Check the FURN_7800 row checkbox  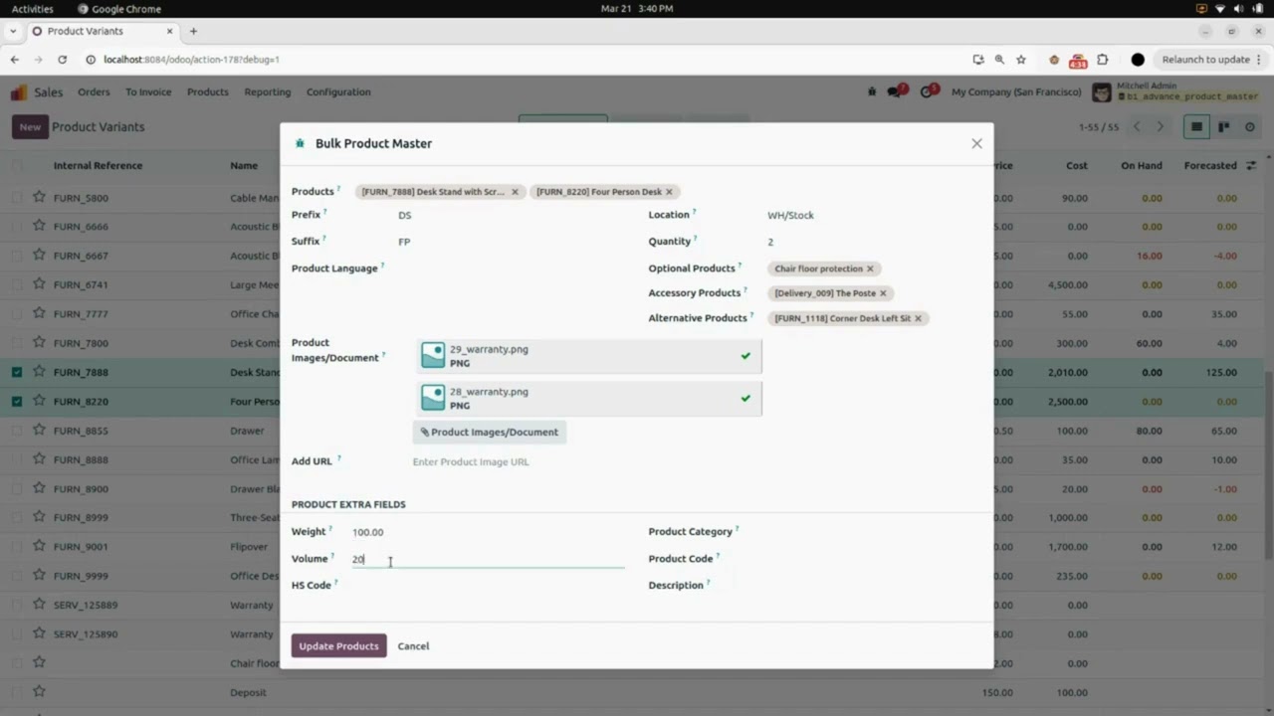click(x=17, y=343)
